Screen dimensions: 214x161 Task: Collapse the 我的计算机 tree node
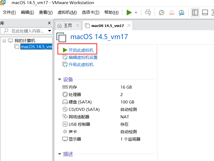coord(4,41)
